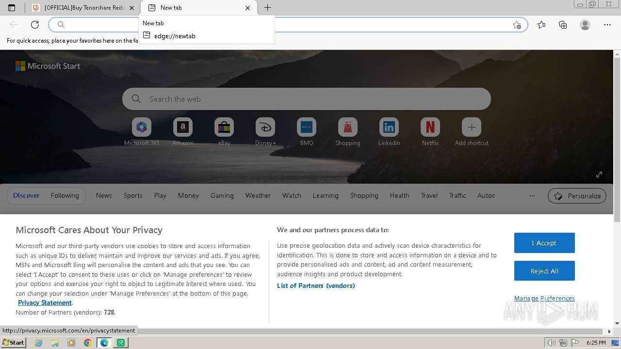Open the Disney+ shortcut
This screenshot has width=621, height=349.
click(x=265, y=132)
